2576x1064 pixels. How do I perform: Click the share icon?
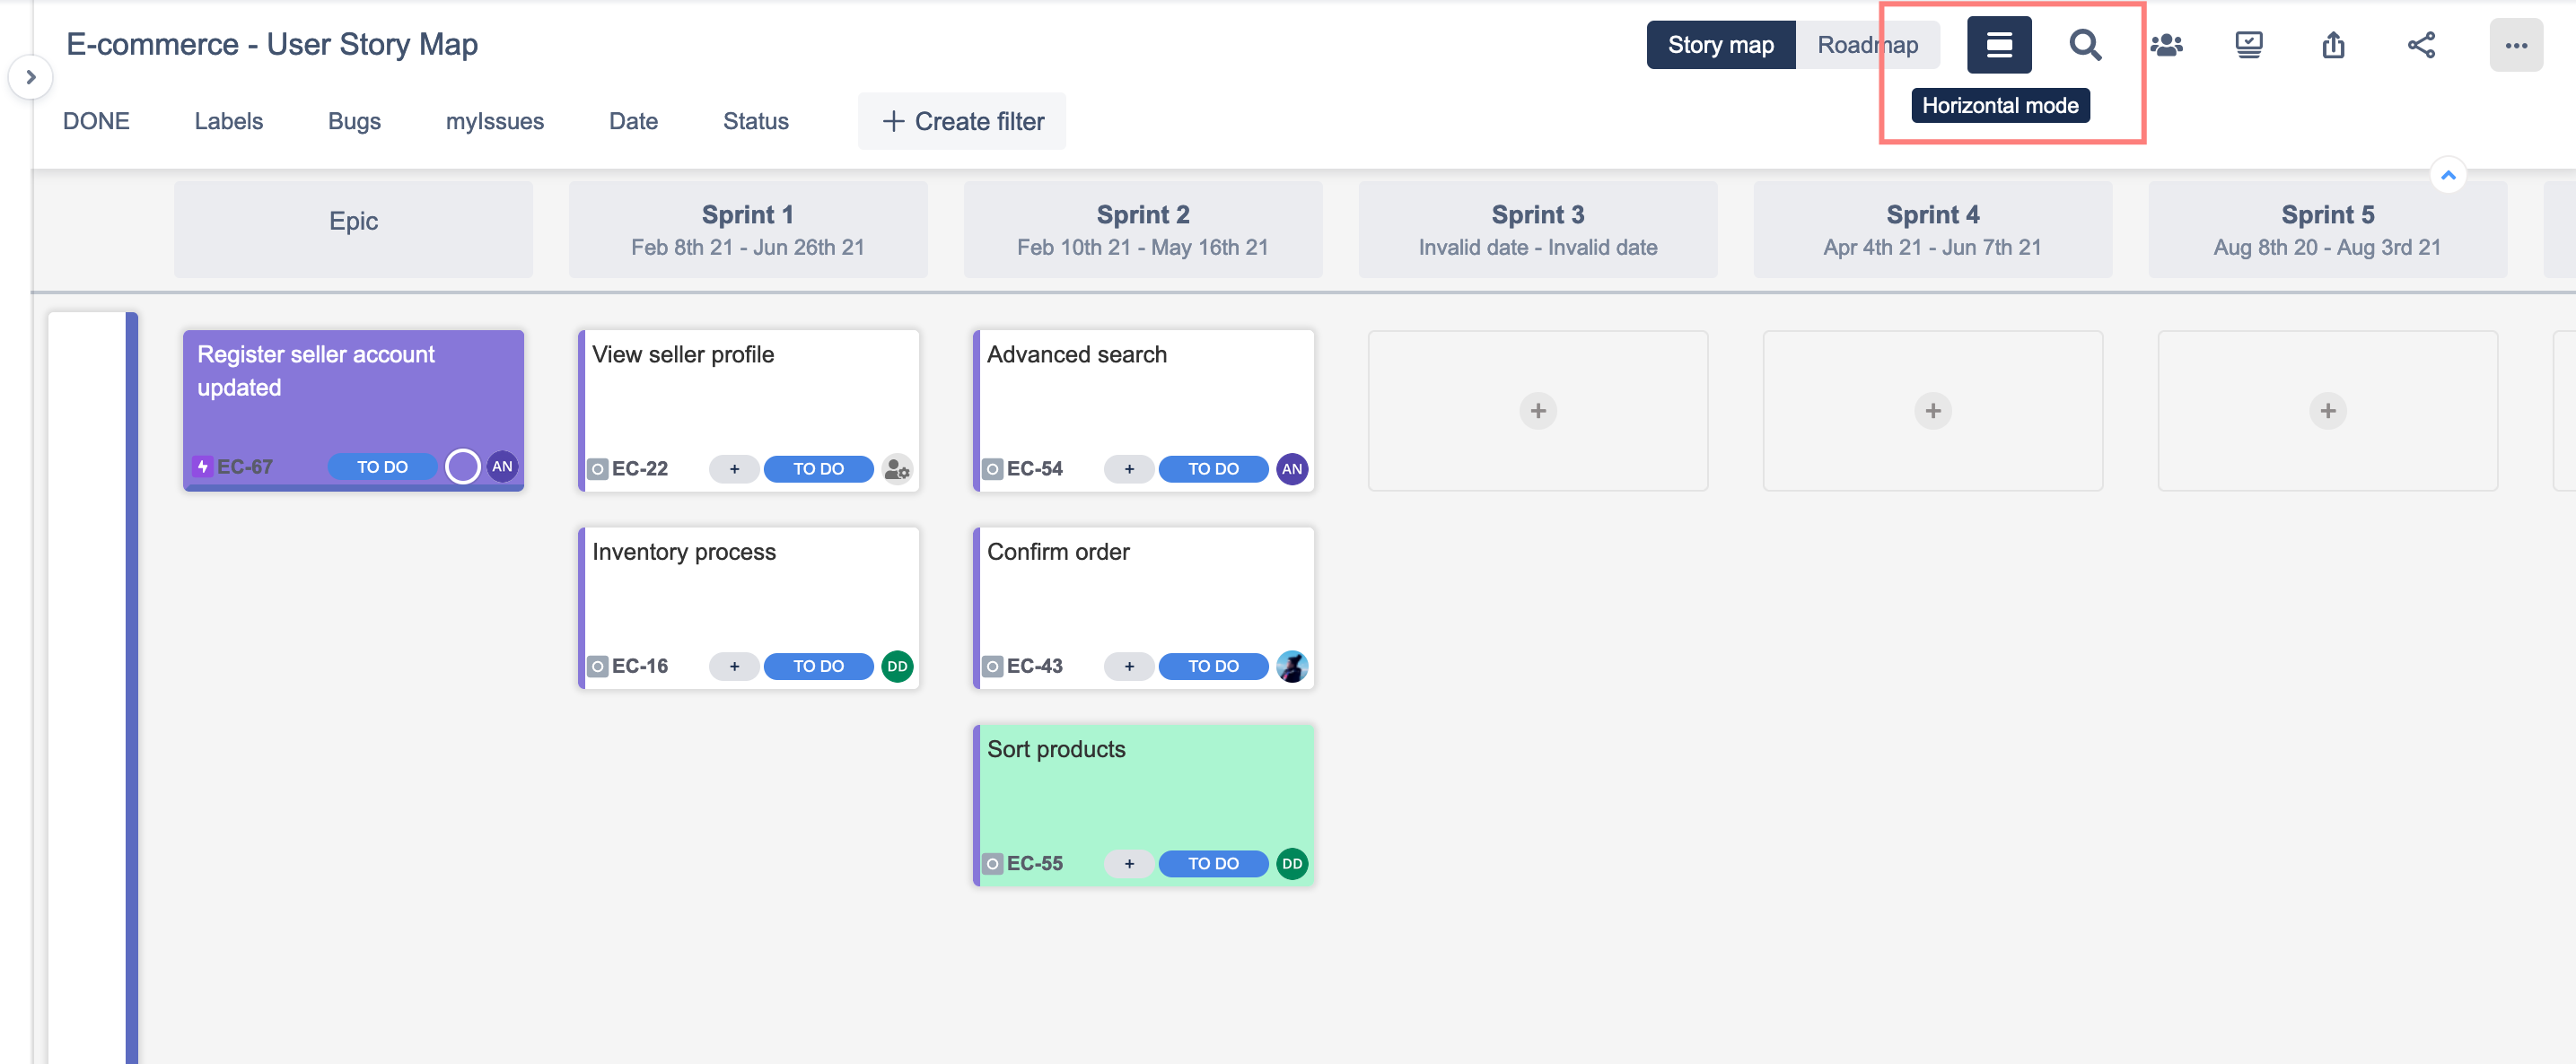point(2420,45)
